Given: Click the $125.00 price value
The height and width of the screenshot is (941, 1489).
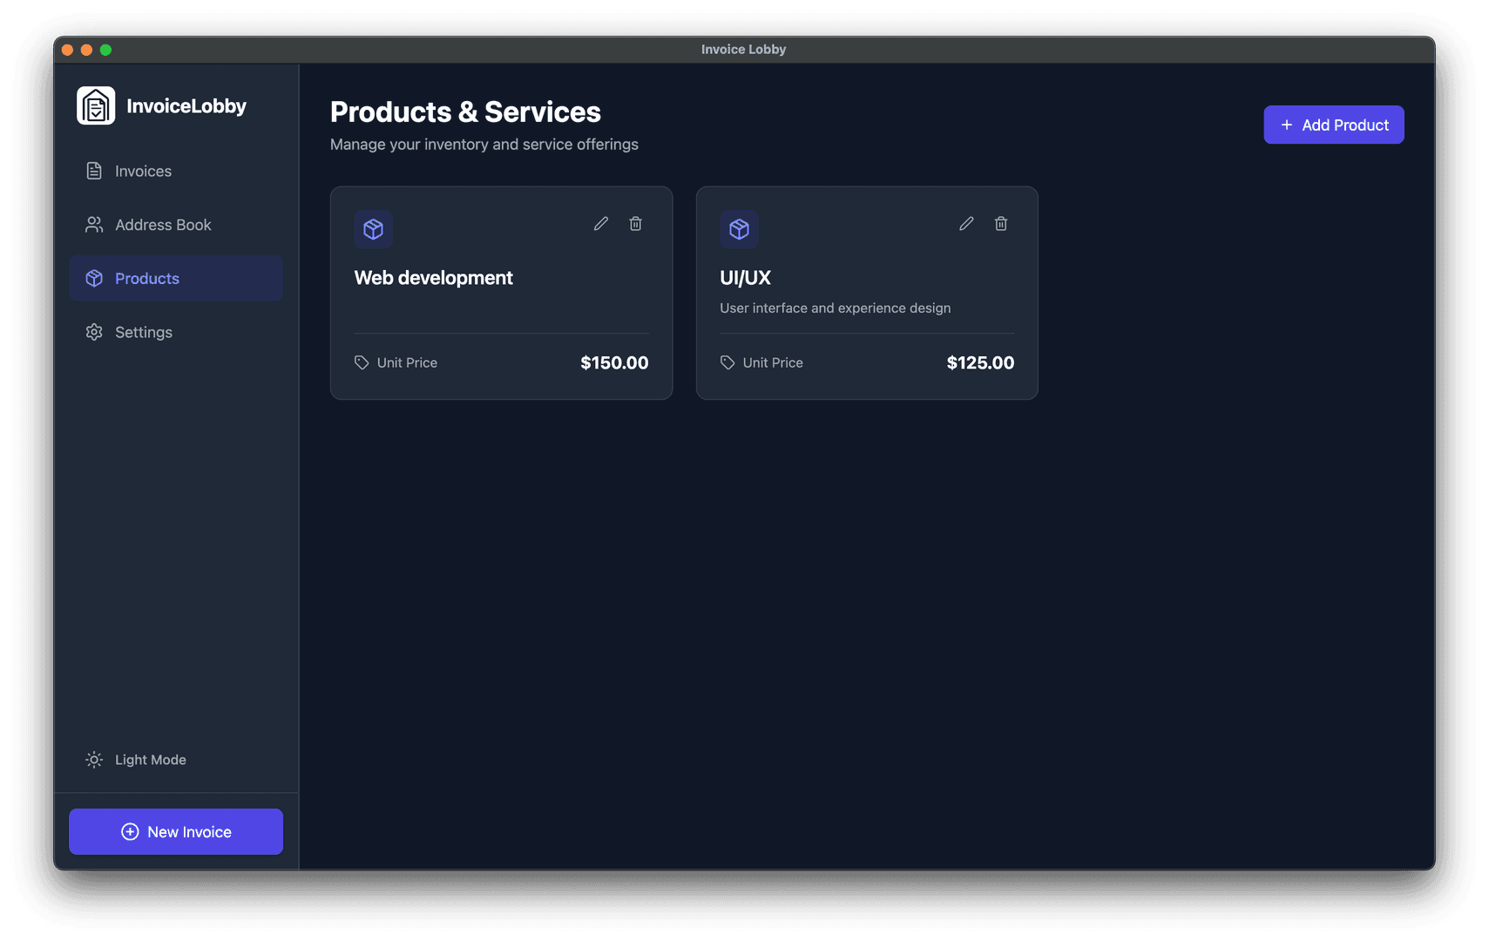Looking at the screenshot, I should 980,363.
